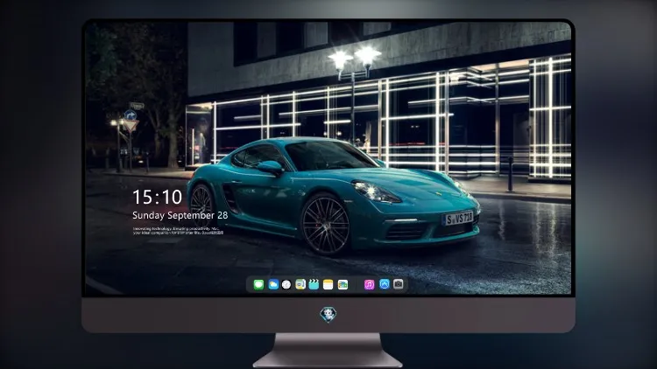The height and width of the screenshot is (369, 657).
Task: Open the Maps app in dock
Action: pyautogui.click(x=300, y=285)
